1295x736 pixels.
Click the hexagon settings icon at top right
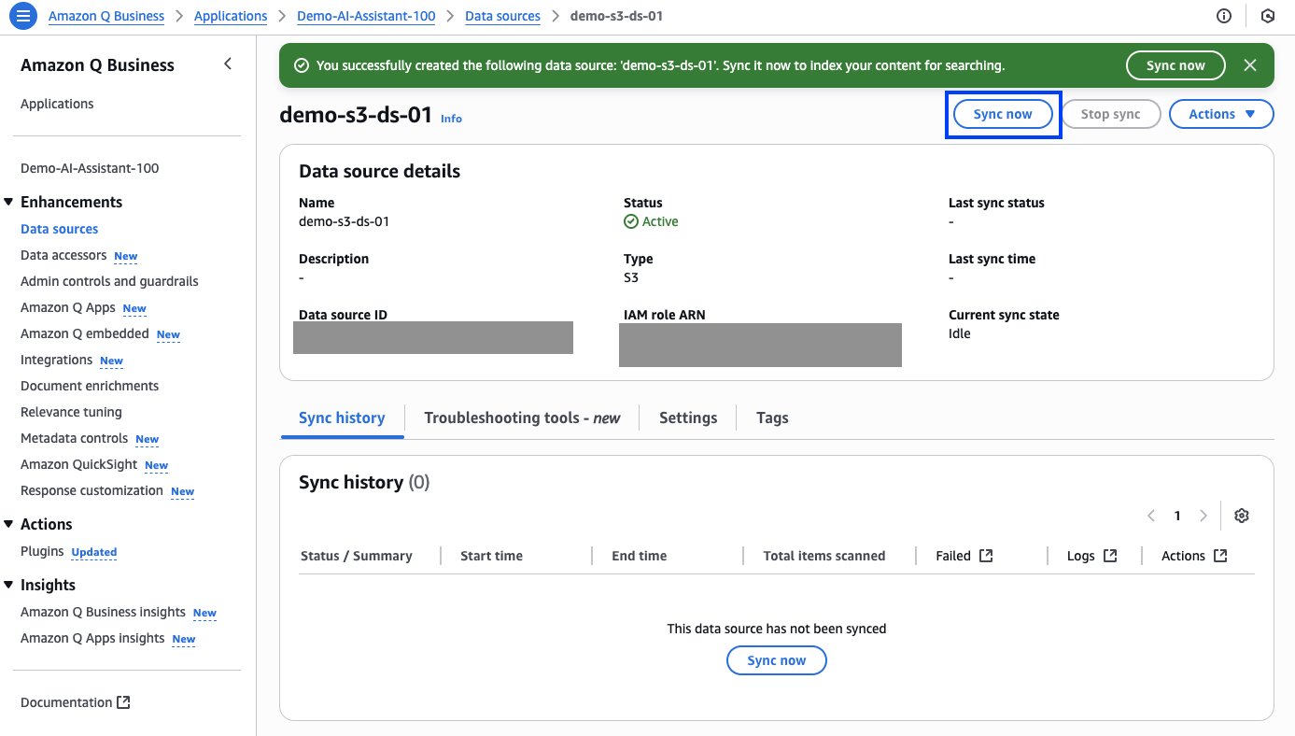click(1267, 16)
